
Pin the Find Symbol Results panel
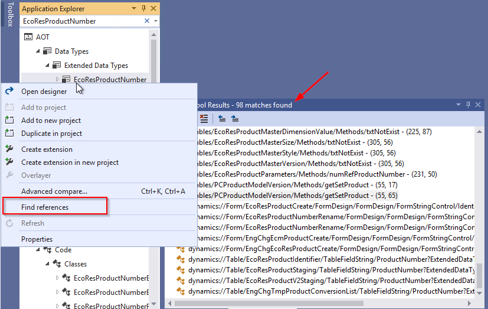(468, 105)
